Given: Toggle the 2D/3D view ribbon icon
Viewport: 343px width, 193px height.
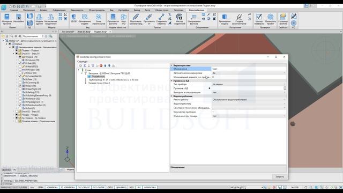Looking at the screenshot, I should click(x=74, y=18).
